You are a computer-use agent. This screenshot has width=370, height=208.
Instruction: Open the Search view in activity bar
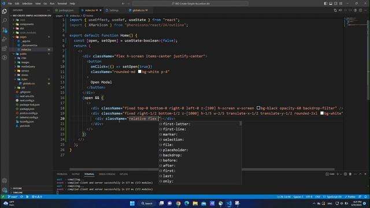tap(4, 21)
